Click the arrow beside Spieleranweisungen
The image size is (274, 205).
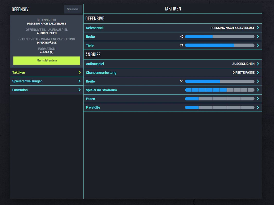[79, 81]
